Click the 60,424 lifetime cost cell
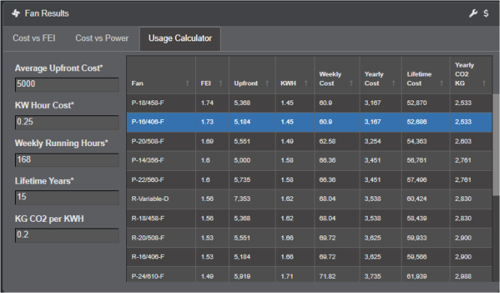Image resolution: width=500 pixels, height=293 pixels. 426,199
